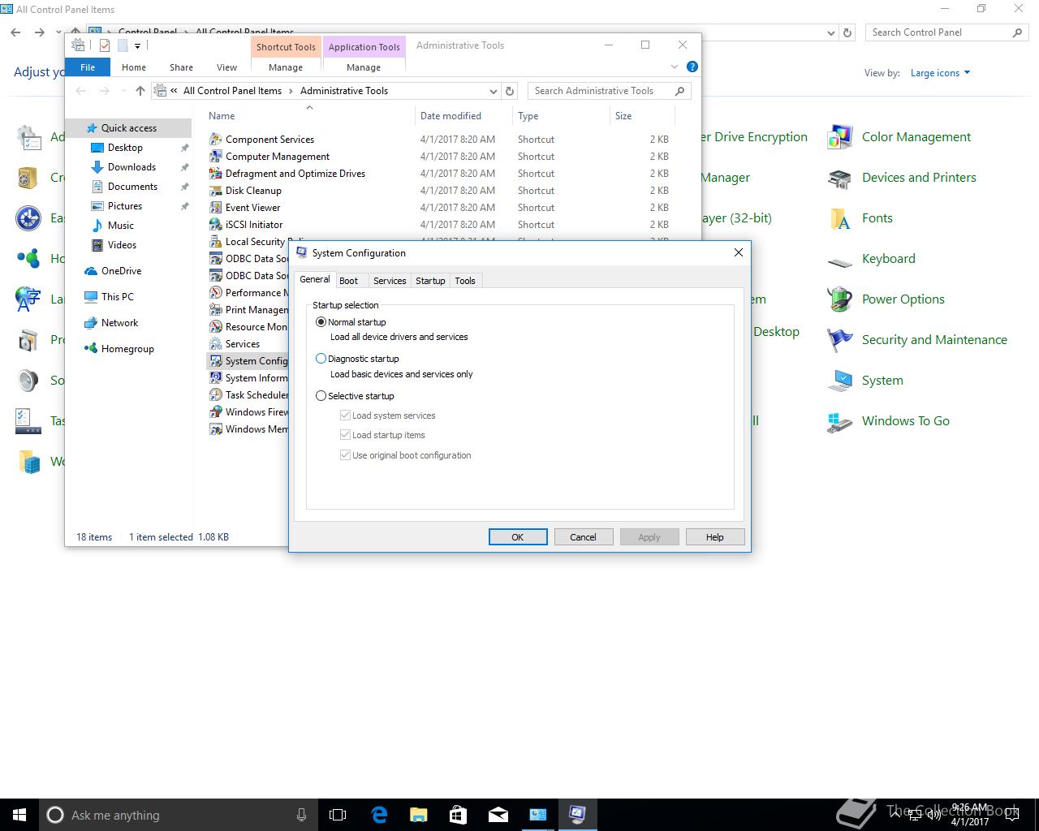Open Security and Maintenance in Control Panel
This screenshot has width=1039, height=831.
[x=934, y=340]
